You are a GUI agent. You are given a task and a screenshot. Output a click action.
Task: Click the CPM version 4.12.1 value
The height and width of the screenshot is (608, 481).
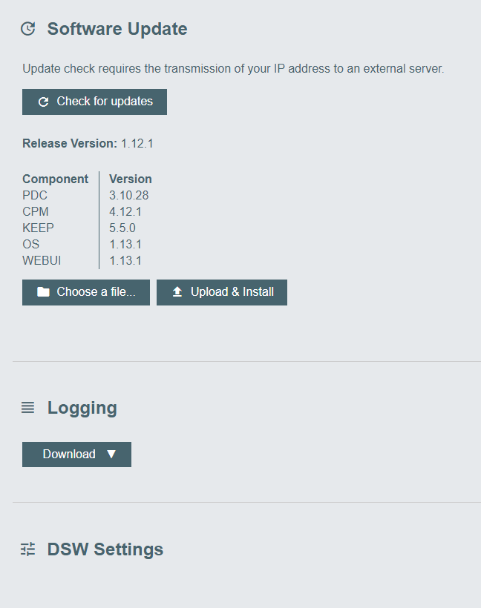click(125, 211)
